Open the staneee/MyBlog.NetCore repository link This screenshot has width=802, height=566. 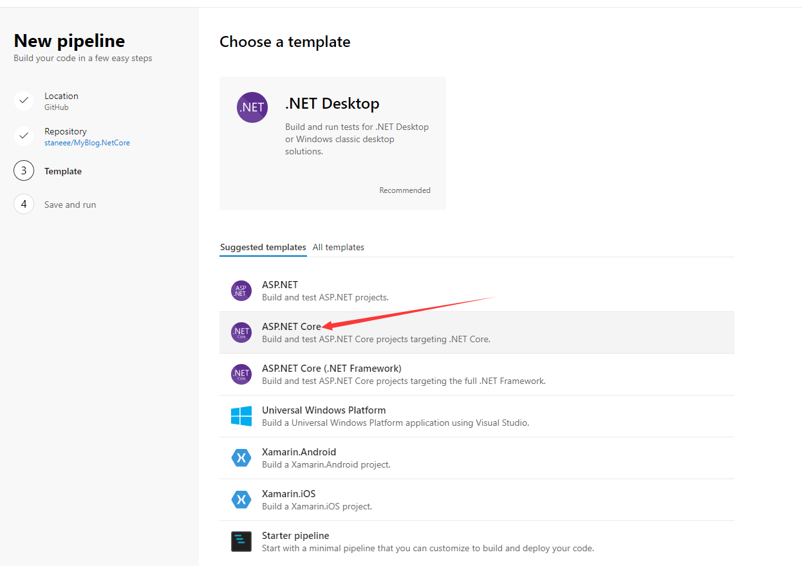(87, 143)
